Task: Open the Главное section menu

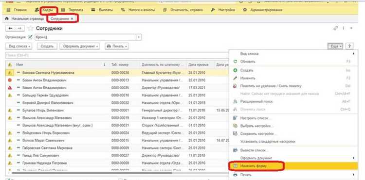Action: click(x=17, y=10)
